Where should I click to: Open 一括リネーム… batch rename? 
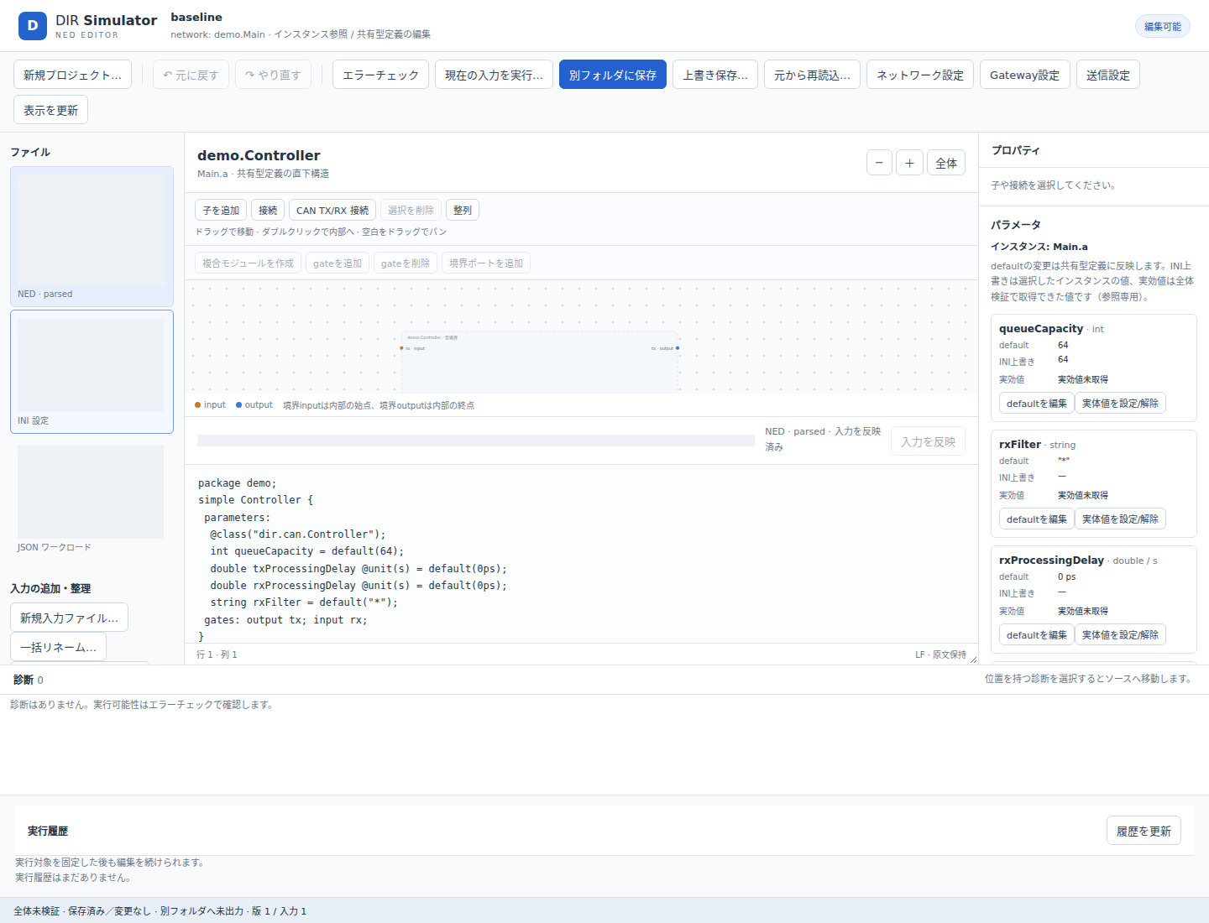(x=58, y=647)
